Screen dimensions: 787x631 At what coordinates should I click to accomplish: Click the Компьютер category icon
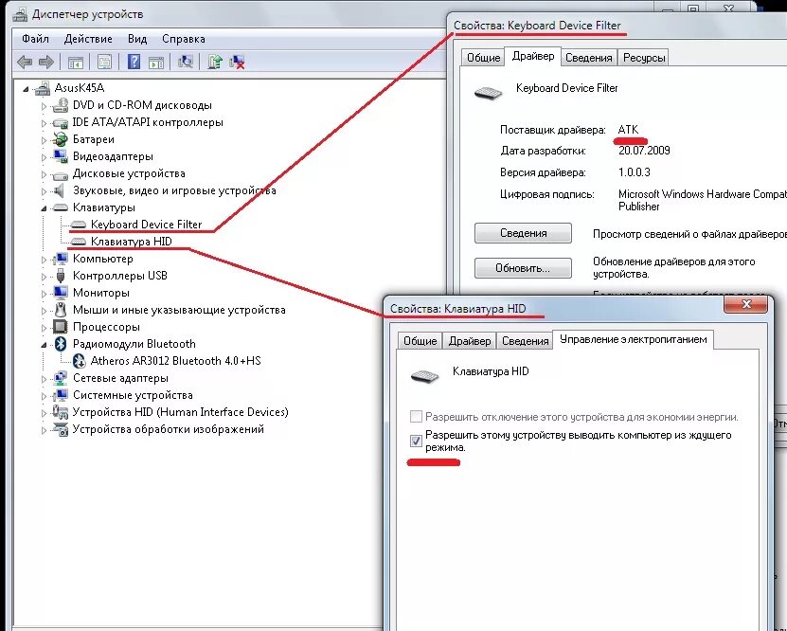(61, 259)
